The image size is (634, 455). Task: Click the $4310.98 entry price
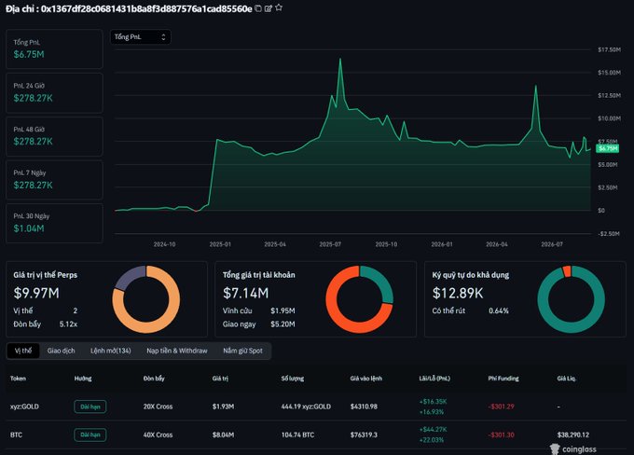tap(364, 407)
